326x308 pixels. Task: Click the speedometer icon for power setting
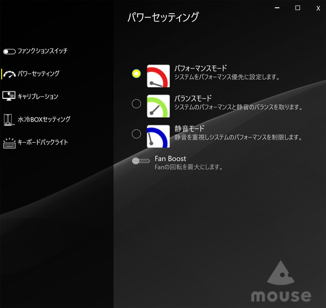click(9, 74)
